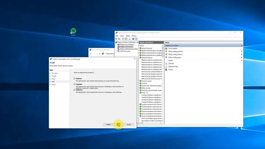Viewport: 265px width, 149px height.
Task: Click the Wstecz button in wizard
Action: [108, 125]
